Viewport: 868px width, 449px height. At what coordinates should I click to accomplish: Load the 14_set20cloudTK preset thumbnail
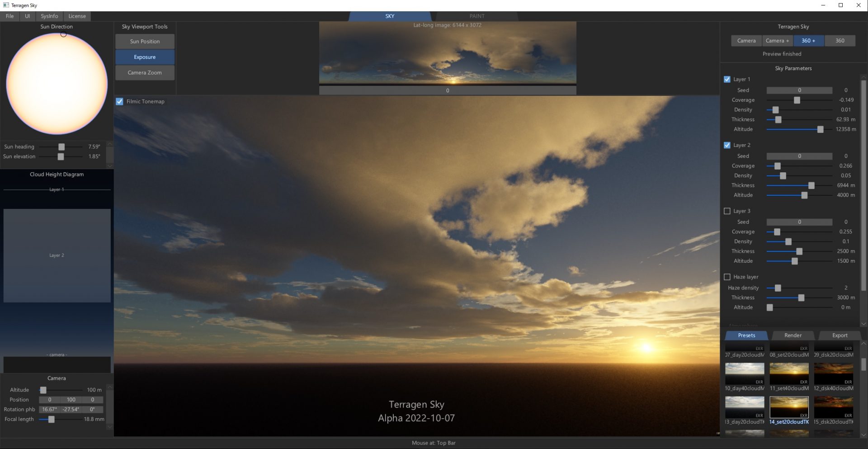(789, 407)
